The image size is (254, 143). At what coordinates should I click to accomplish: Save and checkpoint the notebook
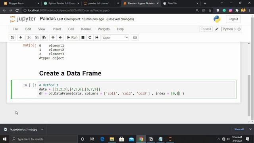click(12, 37)
